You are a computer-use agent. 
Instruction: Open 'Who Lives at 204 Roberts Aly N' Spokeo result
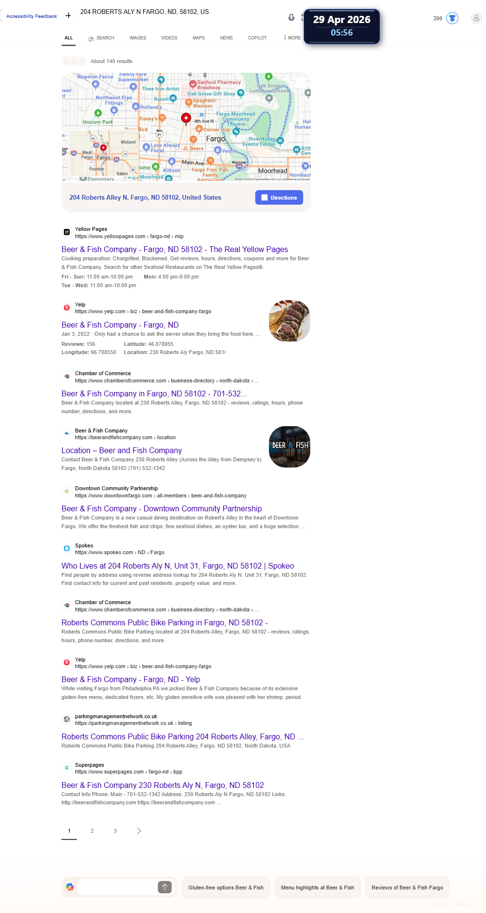(x=178, y=566)
